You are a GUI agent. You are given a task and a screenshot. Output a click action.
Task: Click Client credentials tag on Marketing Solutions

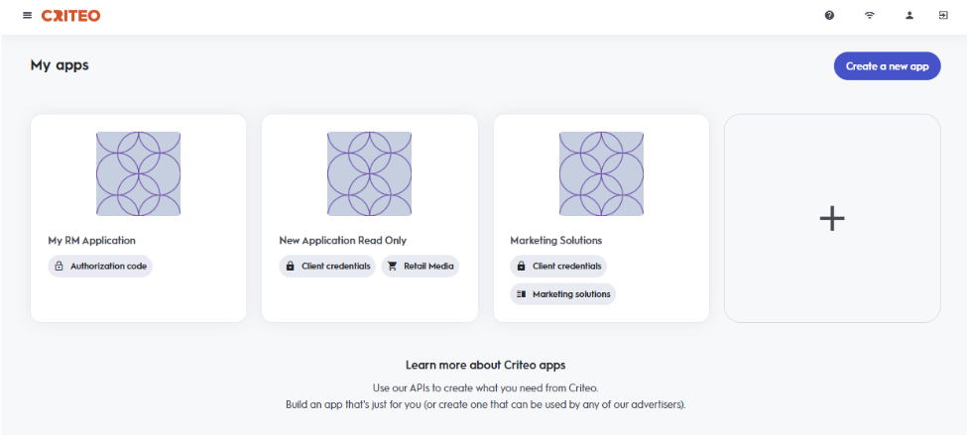click(558, 267)
